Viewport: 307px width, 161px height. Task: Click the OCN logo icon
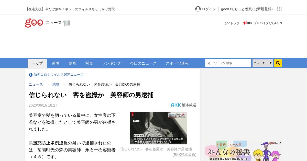pyautogui.click(x=248, y=23)
